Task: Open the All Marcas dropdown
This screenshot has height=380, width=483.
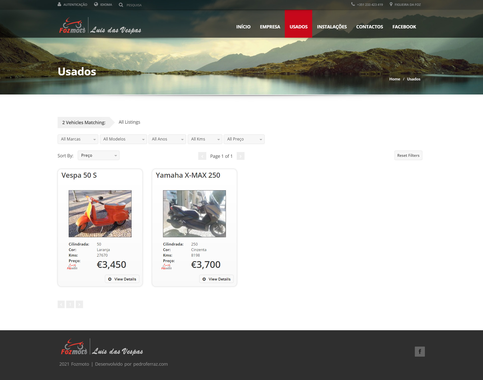Action: [x=78, y=139]
